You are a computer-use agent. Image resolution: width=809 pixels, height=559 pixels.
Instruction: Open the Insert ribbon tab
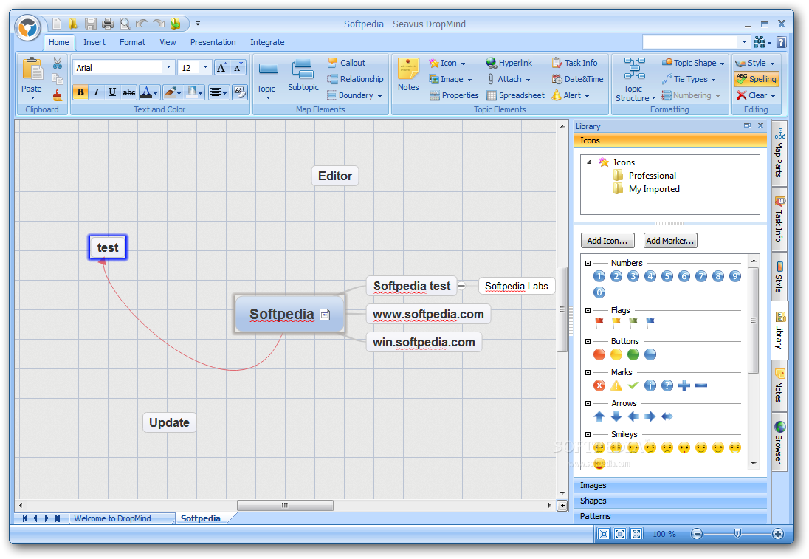point(94,42)
